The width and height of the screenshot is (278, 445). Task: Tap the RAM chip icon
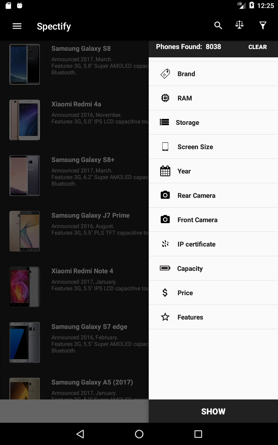pos(165,98)
